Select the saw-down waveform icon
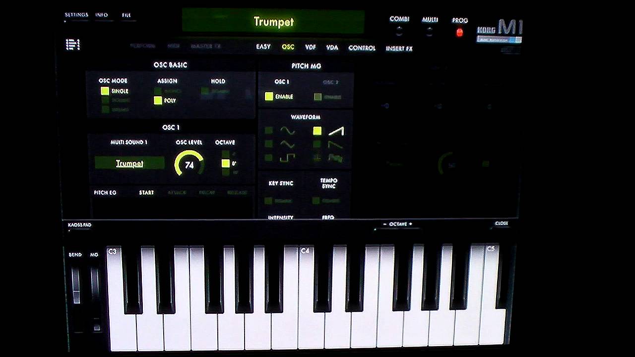Screen dimensions: 635x357 pos(336,144)
